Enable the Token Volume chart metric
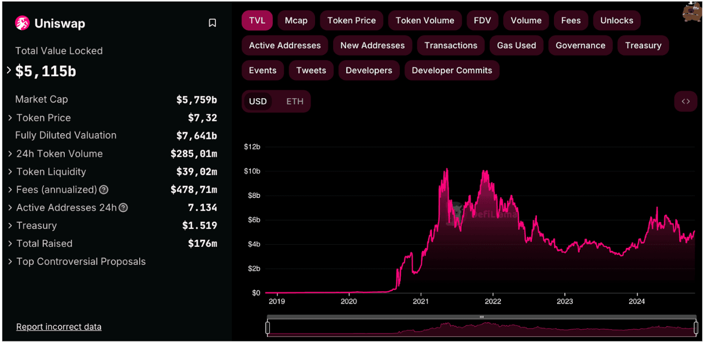The image size is (704, 348). pos(425,20)
